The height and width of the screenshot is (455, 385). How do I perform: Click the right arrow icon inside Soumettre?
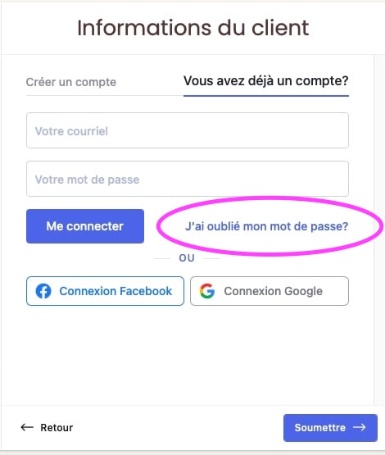[x=360, y=427]
